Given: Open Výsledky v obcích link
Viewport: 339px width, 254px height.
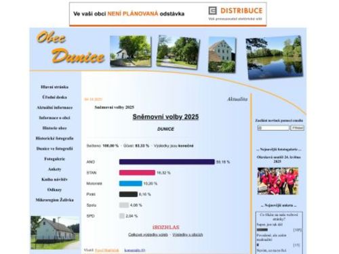Looking at the screenshot, I should pyautogui.click(x=188, y=235).
